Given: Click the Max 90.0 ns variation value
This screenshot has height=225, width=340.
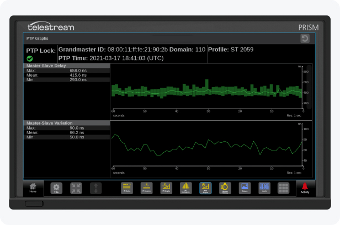Looking at the screenshot, I should tap(77, 128).
